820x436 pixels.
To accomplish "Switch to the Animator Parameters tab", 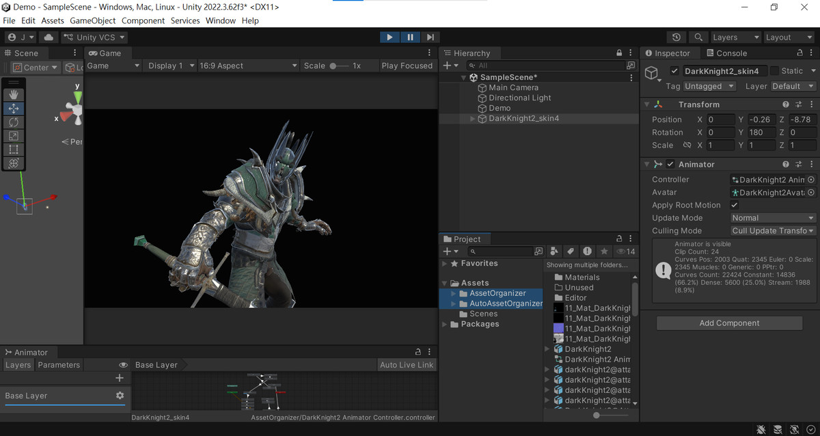I will click(59, 365).
